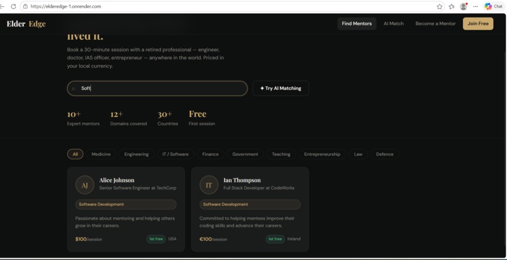Image resolution: width=507 pixels, height=260 pixels.
Task: Open the AI Match nav item
Action: click(x=394, y=24)
